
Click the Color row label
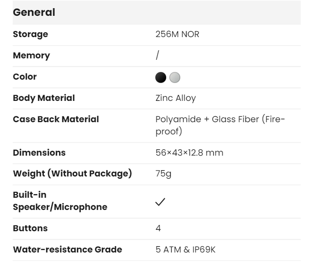[25, 77]
